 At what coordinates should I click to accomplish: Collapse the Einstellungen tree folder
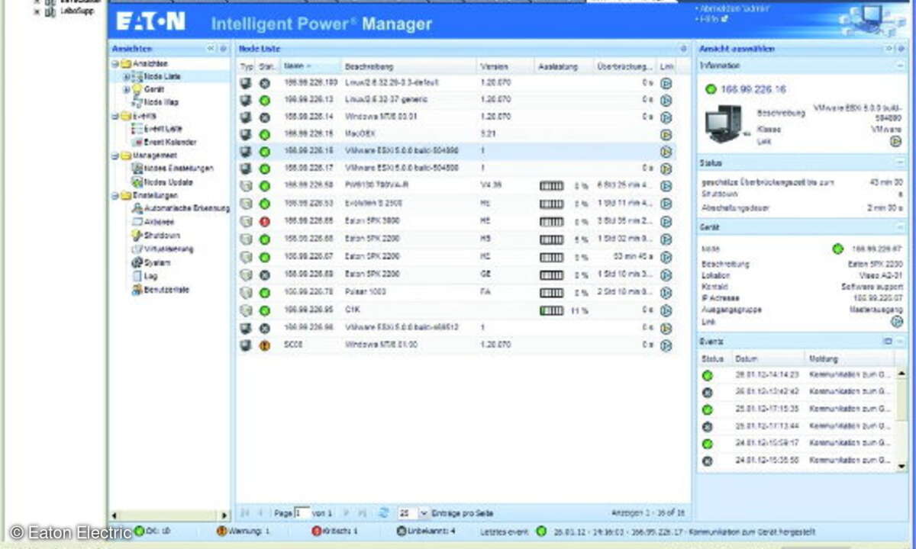pos(114,195)
